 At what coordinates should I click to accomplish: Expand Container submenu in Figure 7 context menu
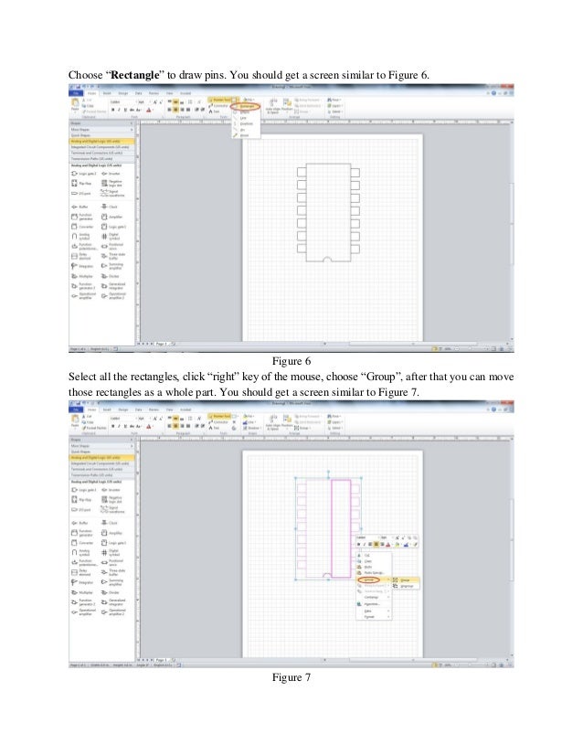click(x=374, y=597)
